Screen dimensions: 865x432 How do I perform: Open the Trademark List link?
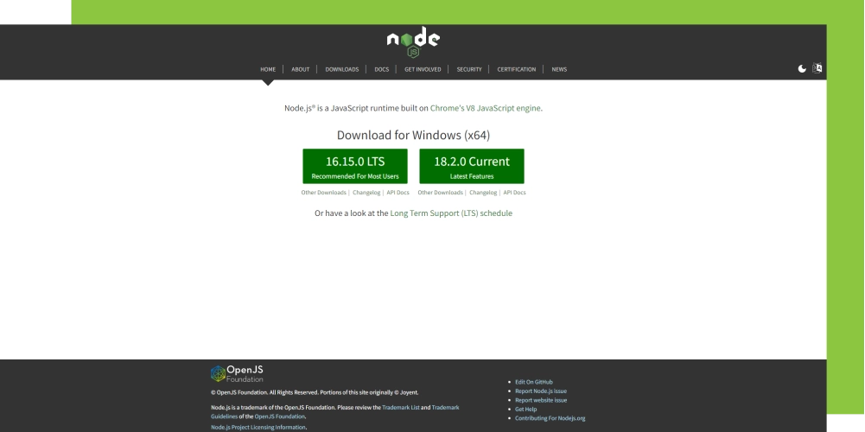click(400, 408)
